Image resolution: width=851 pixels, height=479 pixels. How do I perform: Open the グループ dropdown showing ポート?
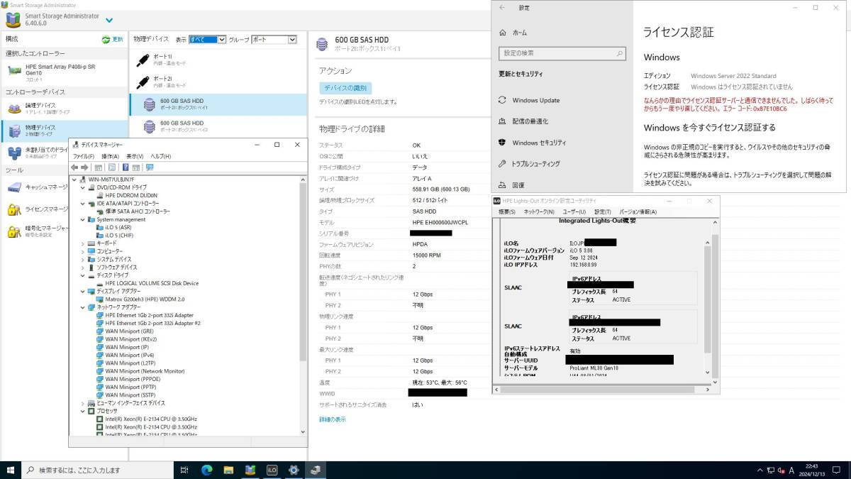274,40
